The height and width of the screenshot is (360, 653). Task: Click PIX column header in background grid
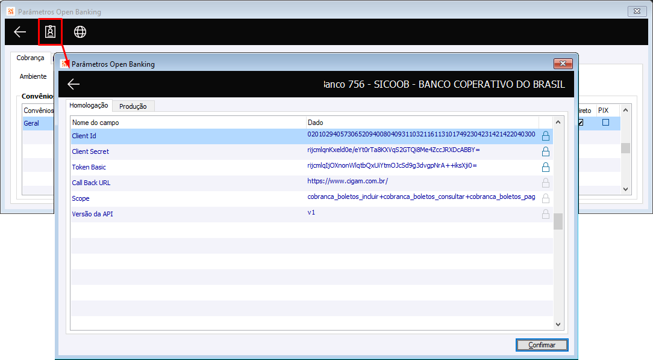603,111
